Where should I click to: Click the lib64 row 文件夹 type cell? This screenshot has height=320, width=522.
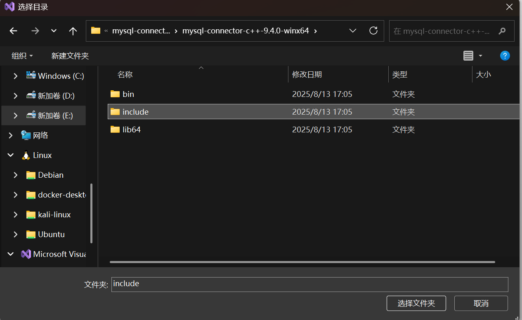point(404,129)
